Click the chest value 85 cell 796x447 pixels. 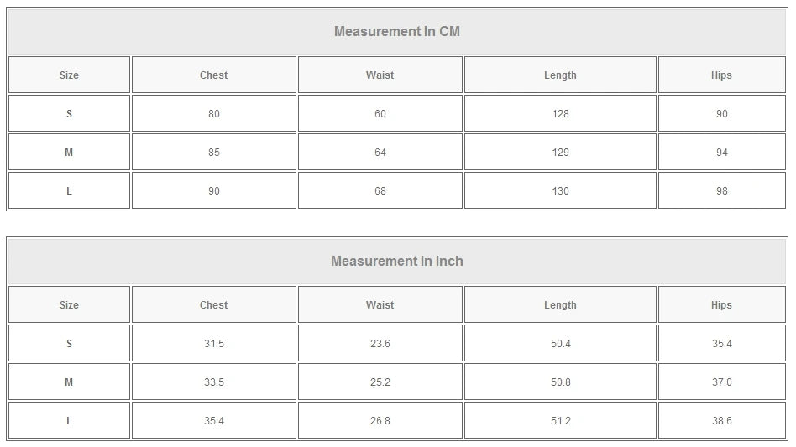coord(214,153)
